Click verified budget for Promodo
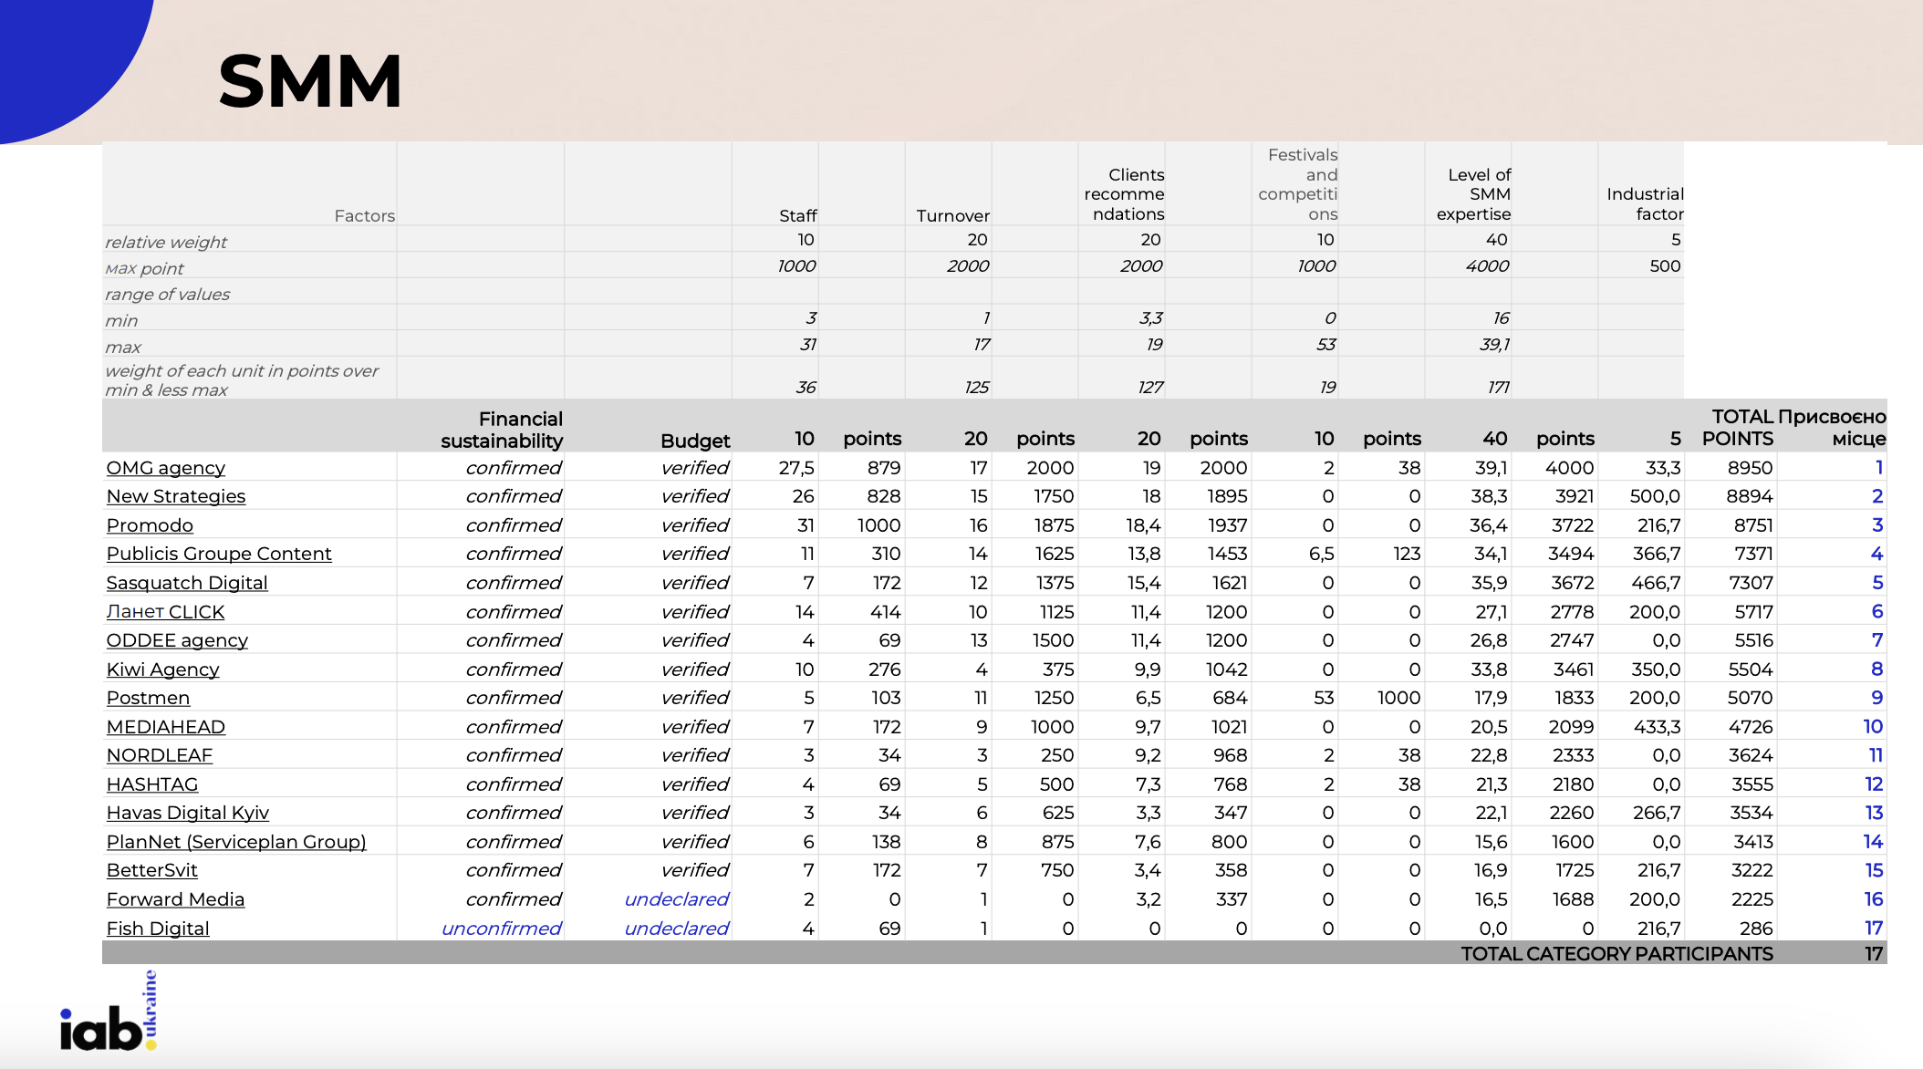 (x=695, y=525)
